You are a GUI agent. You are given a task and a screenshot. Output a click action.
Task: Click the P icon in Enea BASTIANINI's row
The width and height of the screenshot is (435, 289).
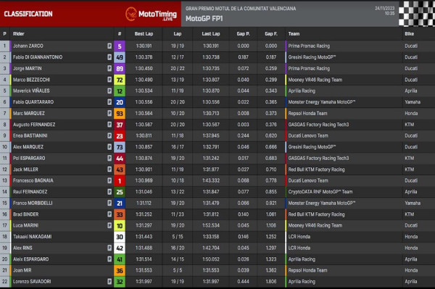click(109, 135)
